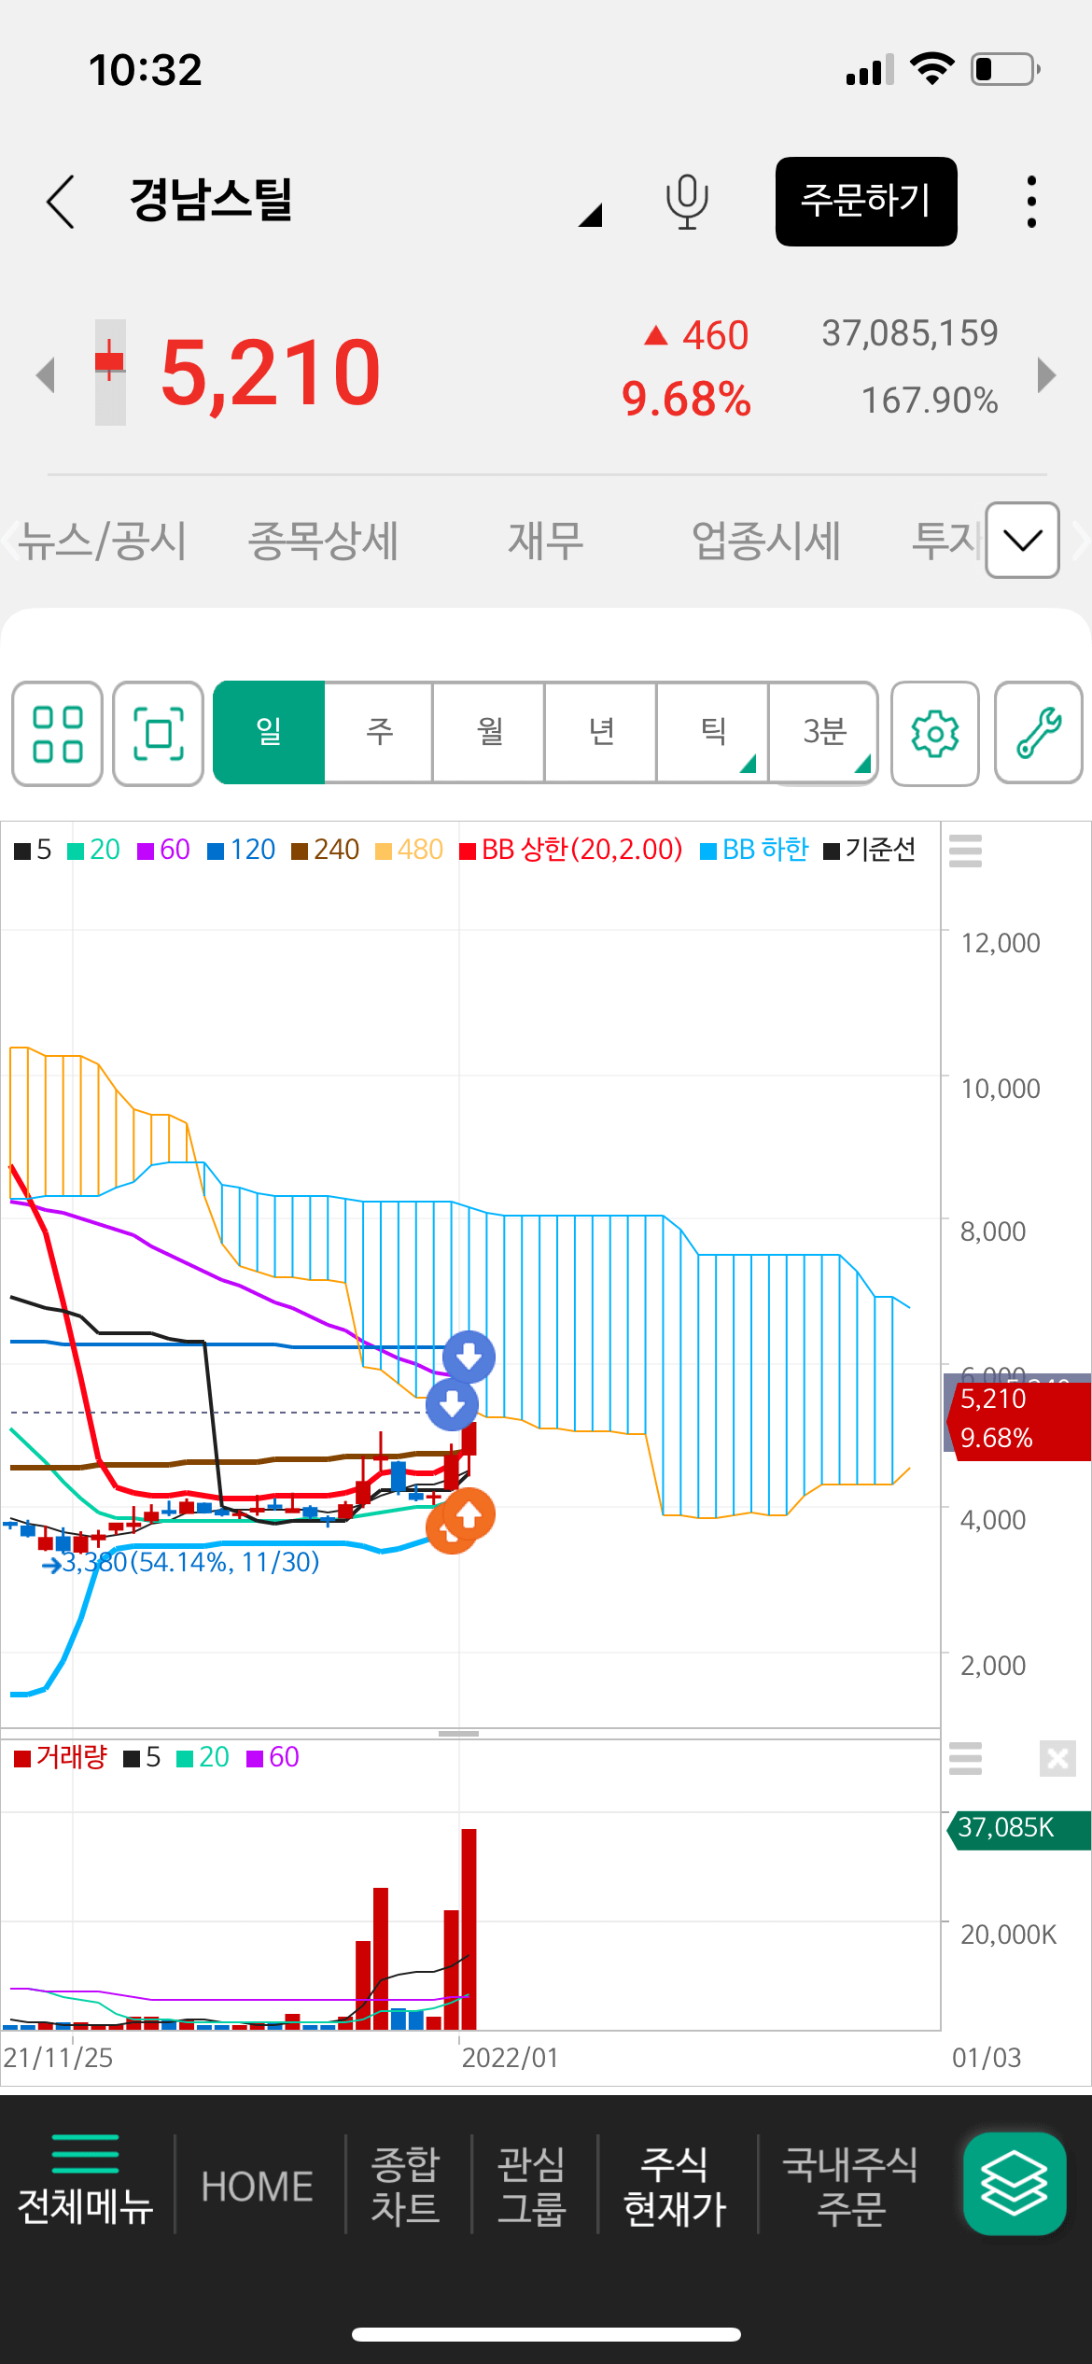Tap the 120 moving average legend entry
Viewport: 1092px width, 2364px height.
241,850
